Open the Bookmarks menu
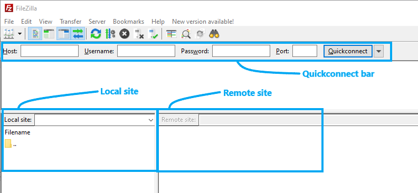The image size is (418, 193). coord(128,22)
